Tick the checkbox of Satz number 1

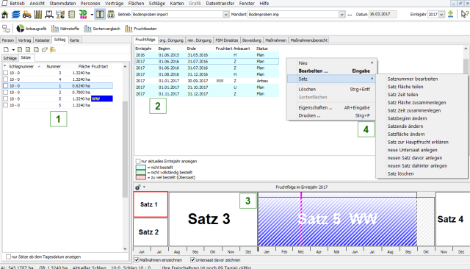point(5,86)
